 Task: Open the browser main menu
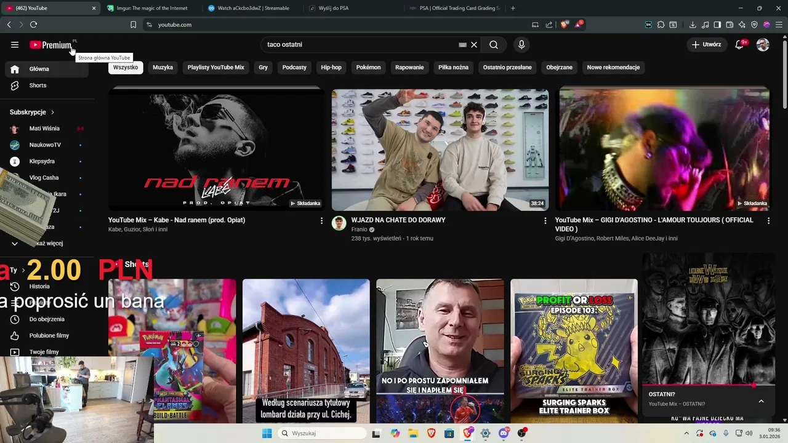pyautogui.click(x=779, y=25)
